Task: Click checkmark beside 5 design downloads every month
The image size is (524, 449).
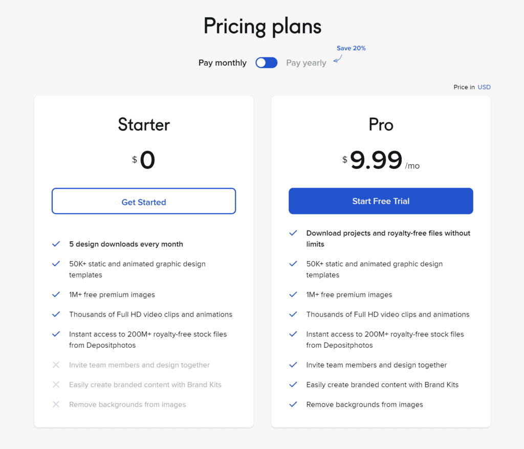Action: click(x=56, y=244)
